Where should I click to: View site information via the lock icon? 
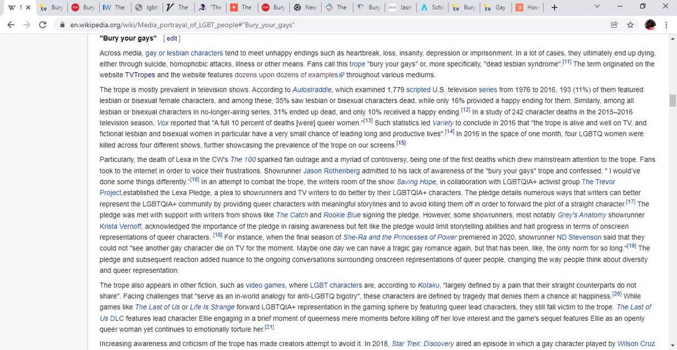(63, 25)
